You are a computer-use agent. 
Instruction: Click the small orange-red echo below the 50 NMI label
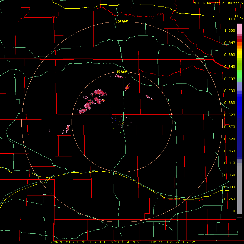127,87
